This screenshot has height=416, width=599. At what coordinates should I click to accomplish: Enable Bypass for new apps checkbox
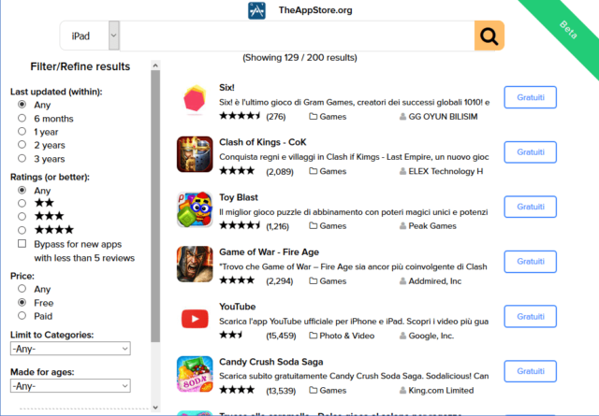point(22,243)
